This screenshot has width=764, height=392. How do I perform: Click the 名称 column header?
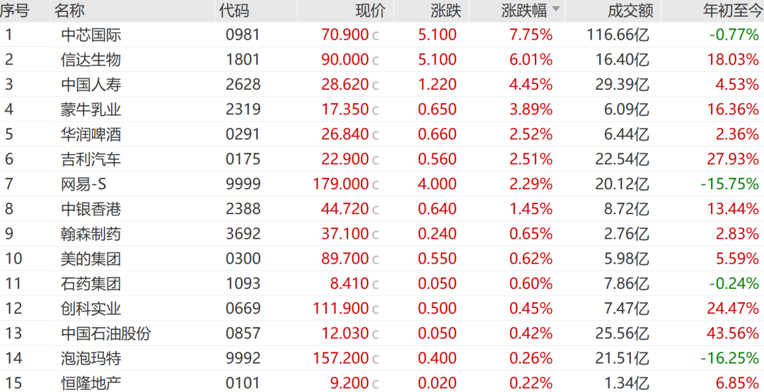tap(69, 11)
